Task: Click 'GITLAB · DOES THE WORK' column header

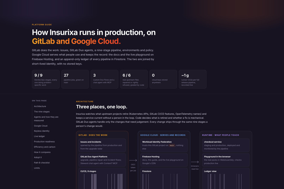Action: coord(93,135)
